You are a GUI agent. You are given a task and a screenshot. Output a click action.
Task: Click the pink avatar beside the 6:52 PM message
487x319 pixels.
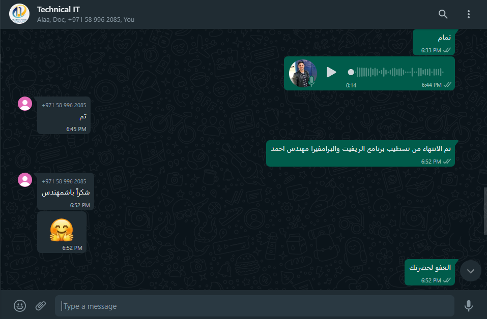coord(25,180)
